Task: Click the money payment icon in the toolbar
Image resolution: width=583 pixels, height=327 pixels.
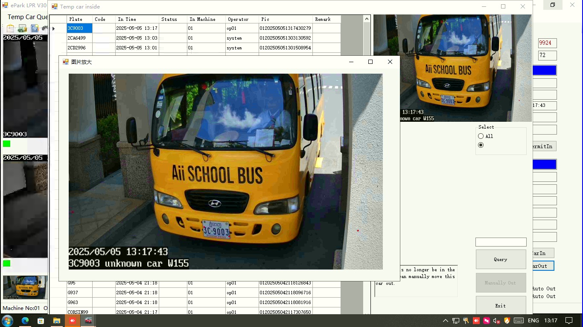Action: [22, 29]
